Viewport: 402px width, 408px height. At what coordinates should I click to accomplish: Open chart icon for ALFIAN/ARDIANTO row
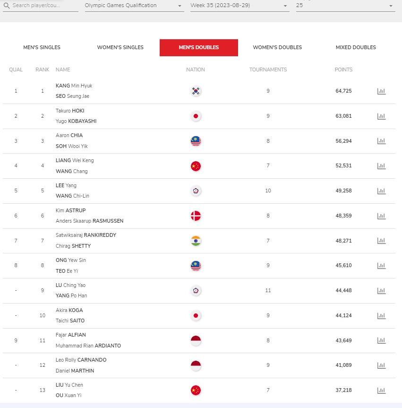[381, 340]
